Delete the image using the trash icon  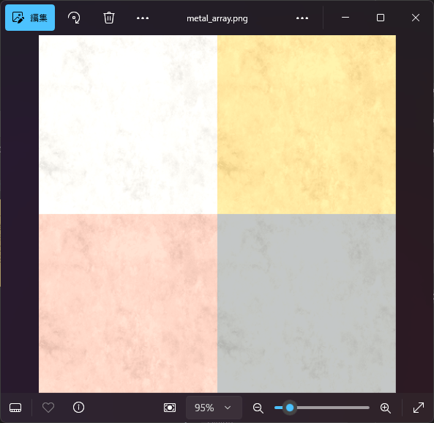tap(109, 18)
